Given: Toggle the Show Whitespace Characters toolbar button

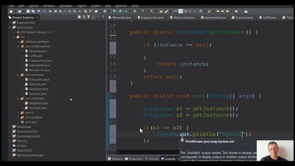Looking at the screenshot, I should tap(195, 12).
